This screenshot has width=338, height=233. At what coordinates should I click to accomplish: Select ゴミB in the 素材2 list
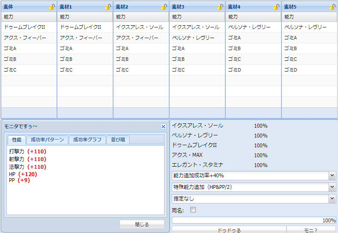(141, 59)
